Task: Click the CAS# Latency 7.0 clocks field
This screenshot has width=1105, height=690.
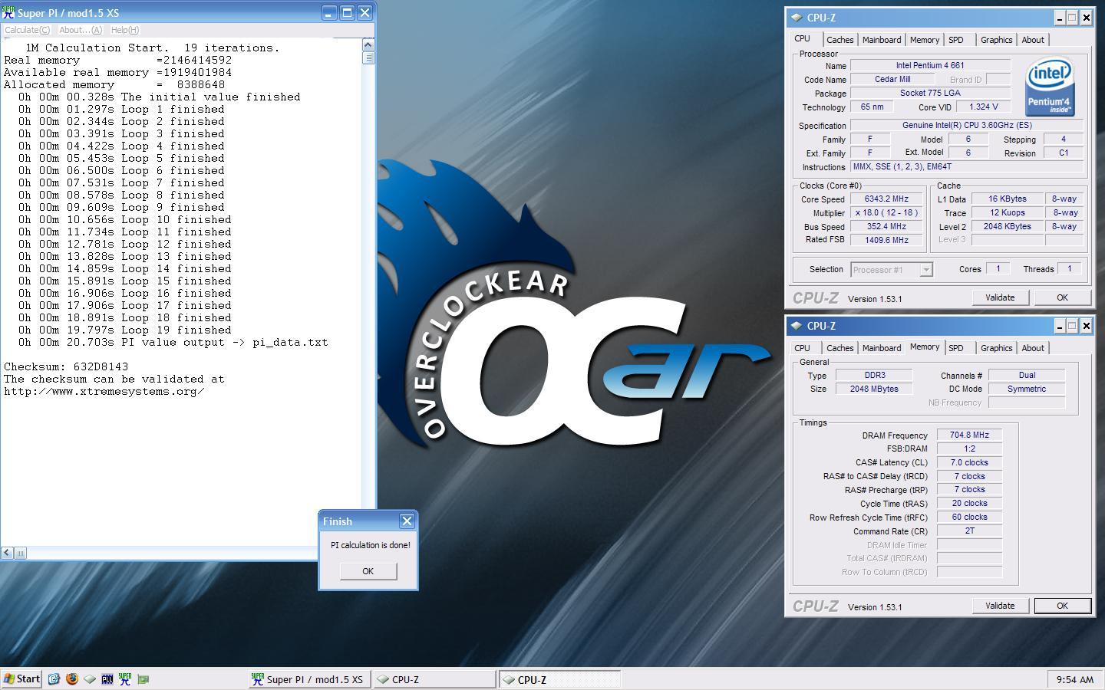Action: [969, 463]
